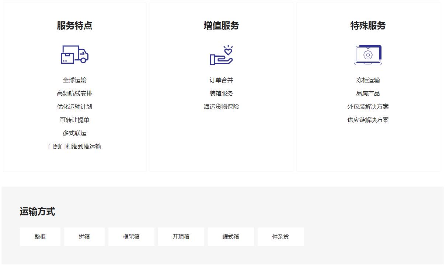Select the 拼箱 transport option

pos(84,237)
